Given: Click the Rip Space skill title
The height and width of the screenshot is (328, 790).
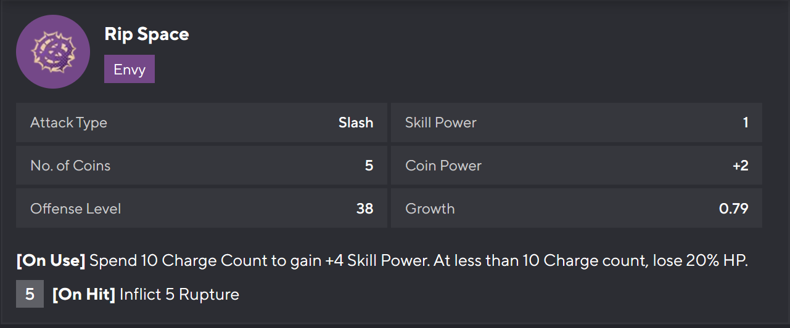Looking at the screenshot, I should point(147,34).
